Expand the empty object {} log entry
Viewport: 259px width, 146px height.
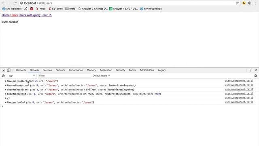click(x=6, y=98)
